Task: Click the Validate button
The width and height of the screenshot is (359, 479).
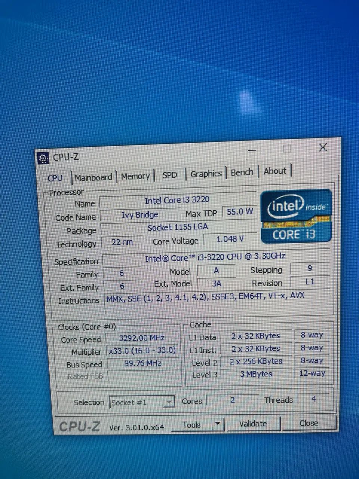Action: tap(253, 424)
